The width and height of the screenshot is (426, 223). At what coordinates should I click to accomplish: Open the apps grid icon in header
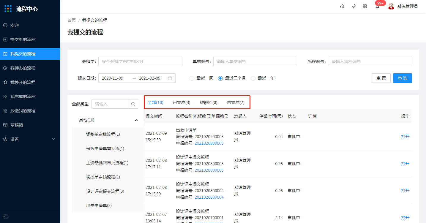365,6
